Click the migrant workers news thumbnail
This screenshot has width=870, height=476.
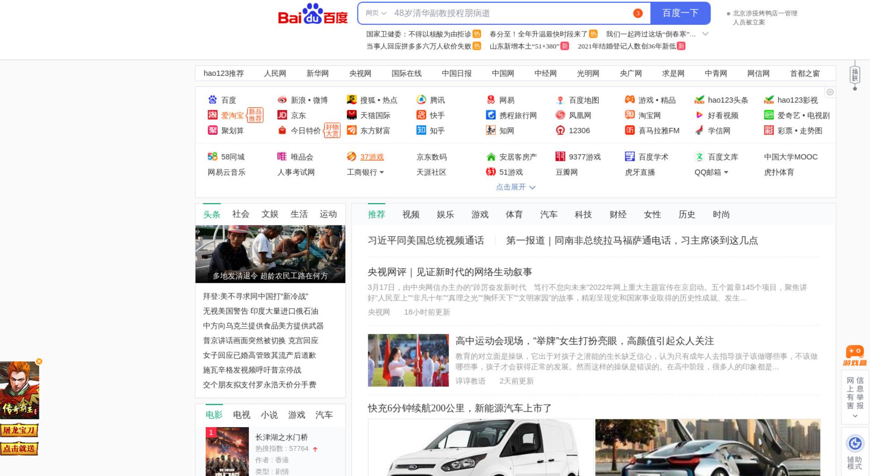point(270,254)
